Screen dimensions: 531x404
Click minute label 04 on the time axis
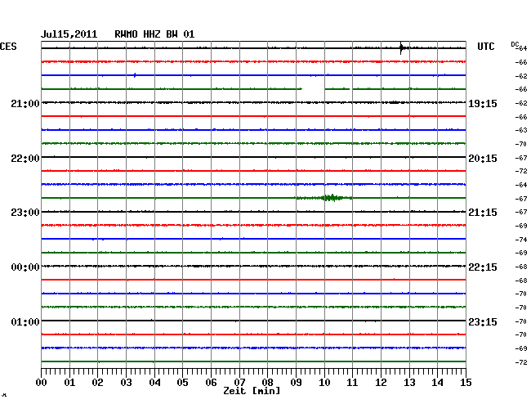[154, 383]
